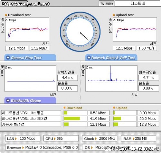Select the 하나로통신 VDSL Lite 최대값 row
Image resolution: width=161 pixels, height=153 pixels.
coord(31,119)
